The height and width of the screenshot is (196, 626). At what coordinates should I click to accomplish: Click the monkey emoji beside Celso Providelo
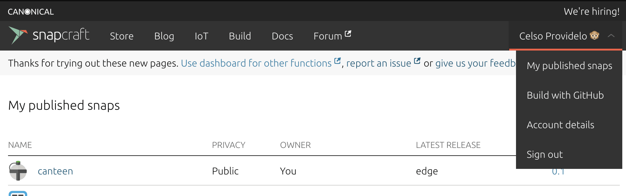coord(594,36)
